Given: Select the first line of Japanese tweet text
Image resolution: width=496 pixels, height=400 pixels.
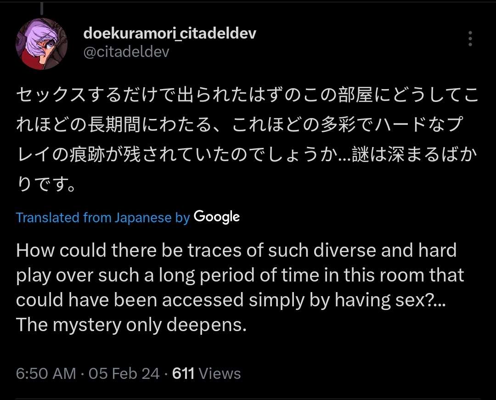Looking at the screenshot, I should tap(248, 95).
